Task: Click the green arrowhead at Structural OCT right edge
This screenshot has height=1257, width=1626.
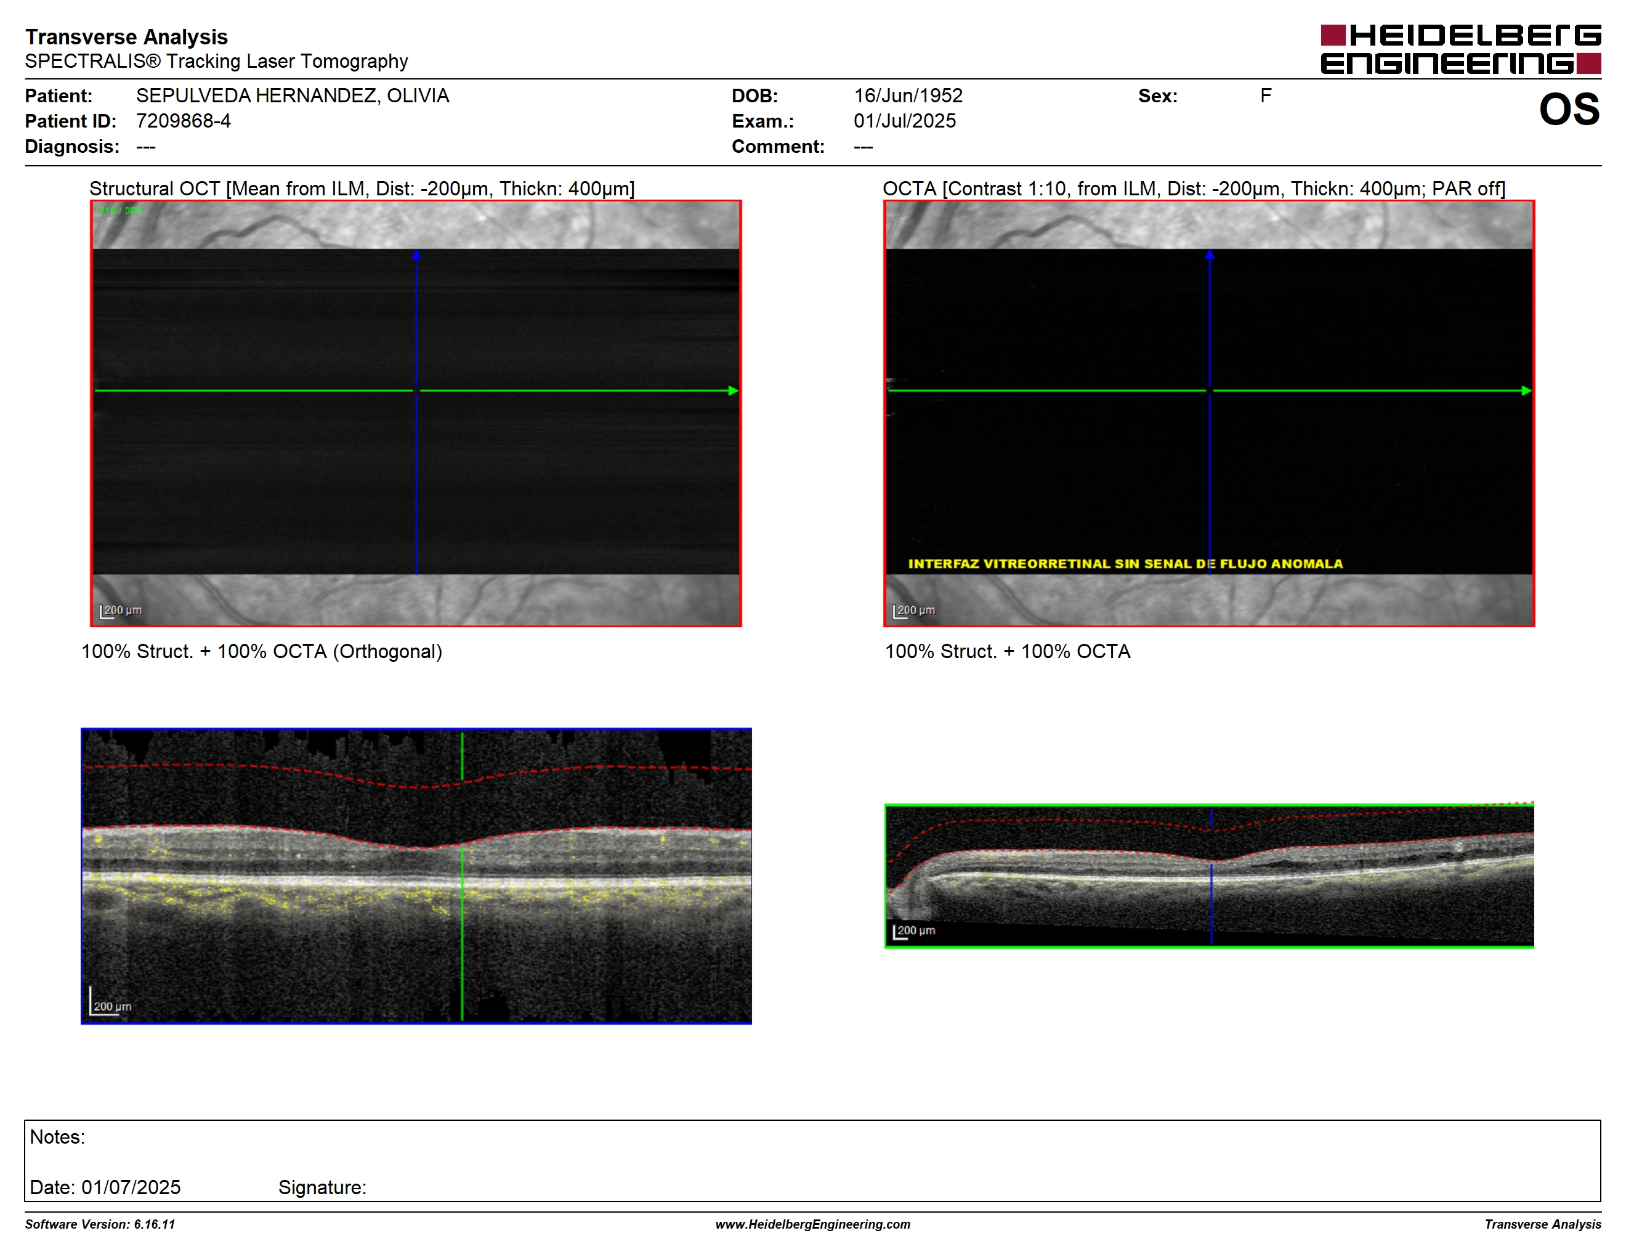Action: click(x=734, y=390)
